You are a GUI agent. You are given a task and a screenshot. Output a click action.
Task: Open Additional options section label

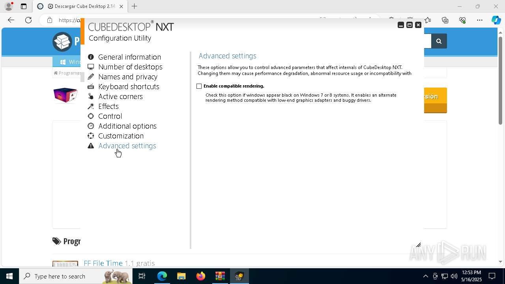point(127,126)
